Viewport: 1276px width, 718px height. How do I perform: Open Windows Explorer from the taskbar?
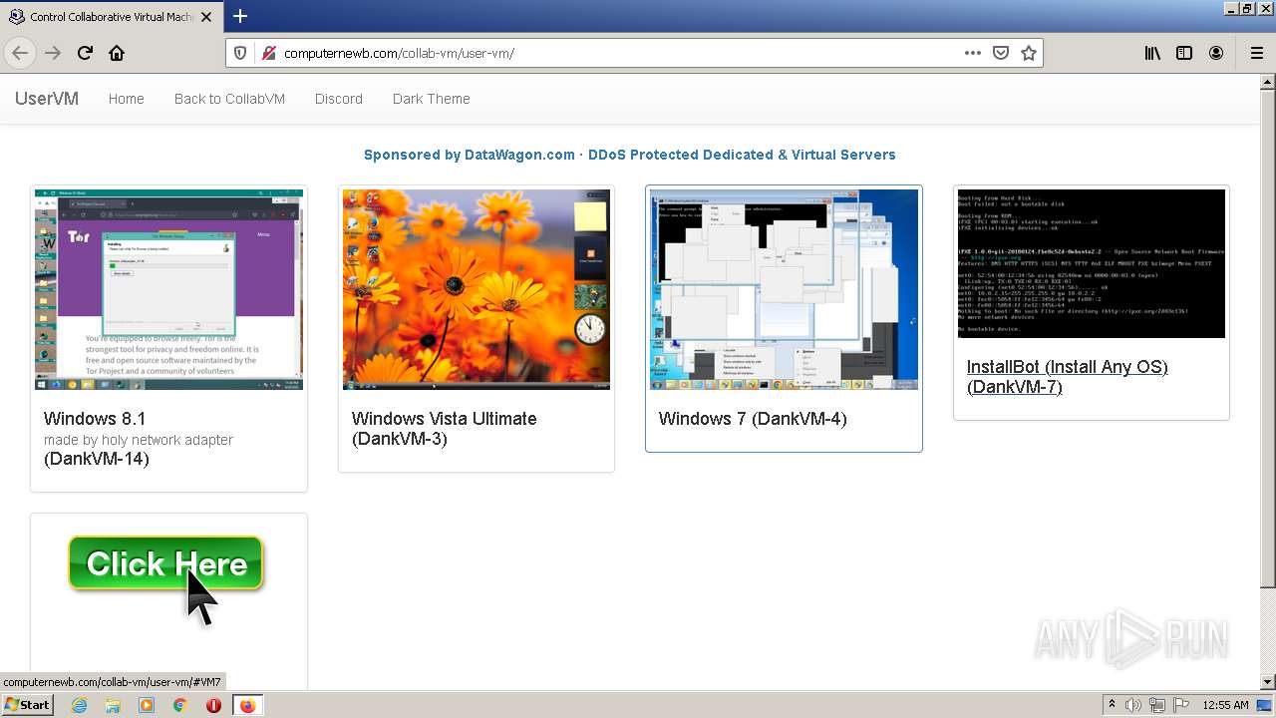113,705
